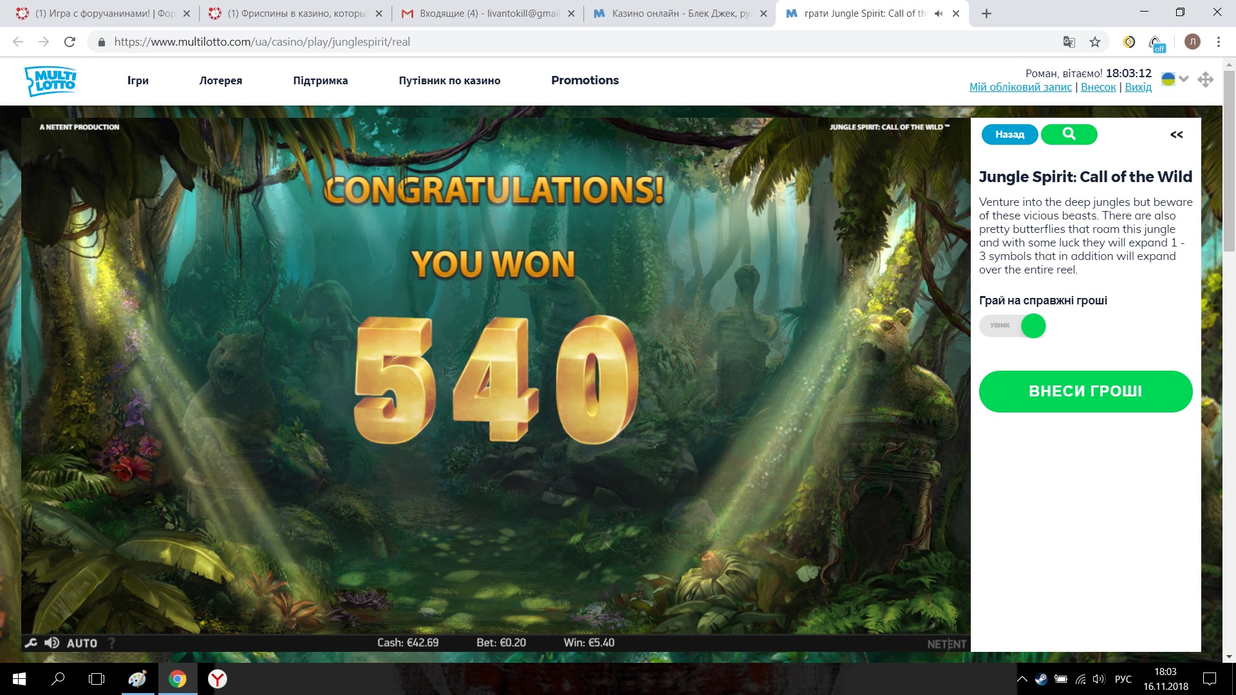Click the fullscreen move arrows icon
The image size is (1236, 695).
(1205, 80)
